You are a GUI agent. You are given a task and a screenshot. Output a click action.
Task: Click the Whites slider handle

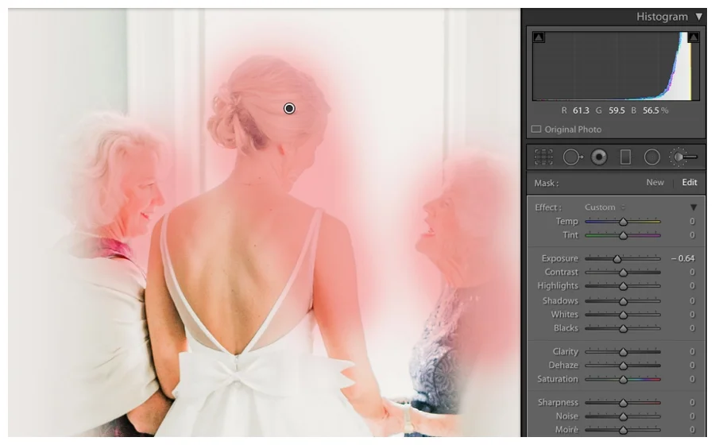coord(623,315)
